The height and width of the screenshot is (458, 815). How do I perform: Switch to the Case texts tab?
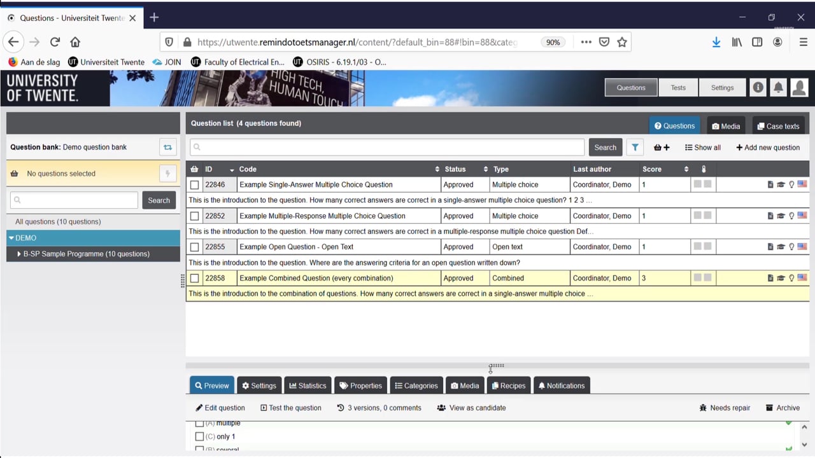[x=779, y=126]
